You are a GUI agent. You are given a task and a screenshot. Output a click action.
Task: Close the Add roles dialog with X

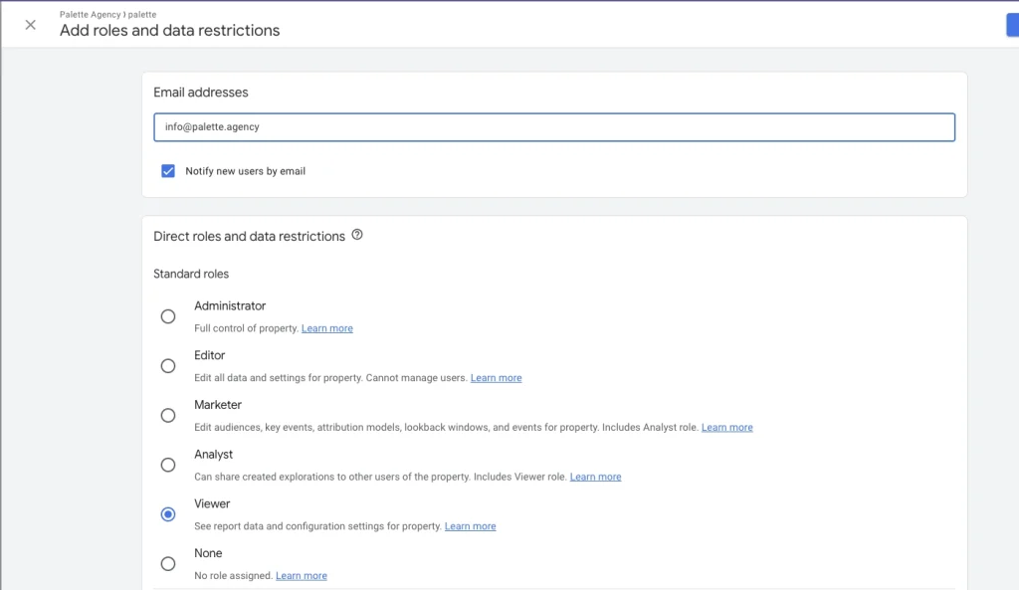click(x=30, y=25)
